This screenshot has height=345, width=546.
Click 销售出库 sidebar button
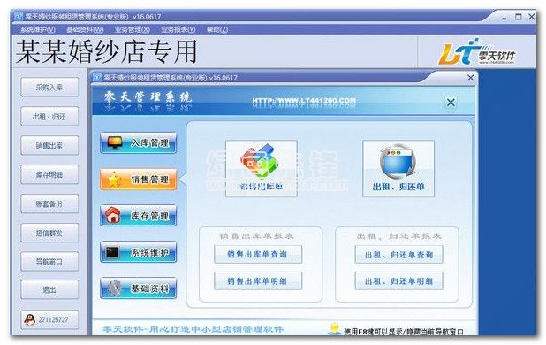pos(49,145)
